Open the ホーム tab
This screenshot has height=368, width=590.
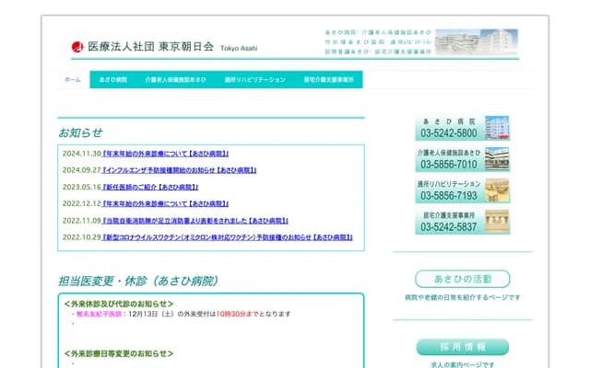click(x=73, y=80)
